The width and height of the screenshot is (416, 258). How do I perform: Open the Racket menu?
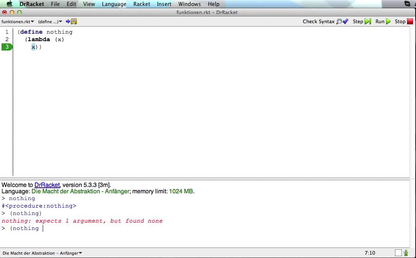point(142,4)
